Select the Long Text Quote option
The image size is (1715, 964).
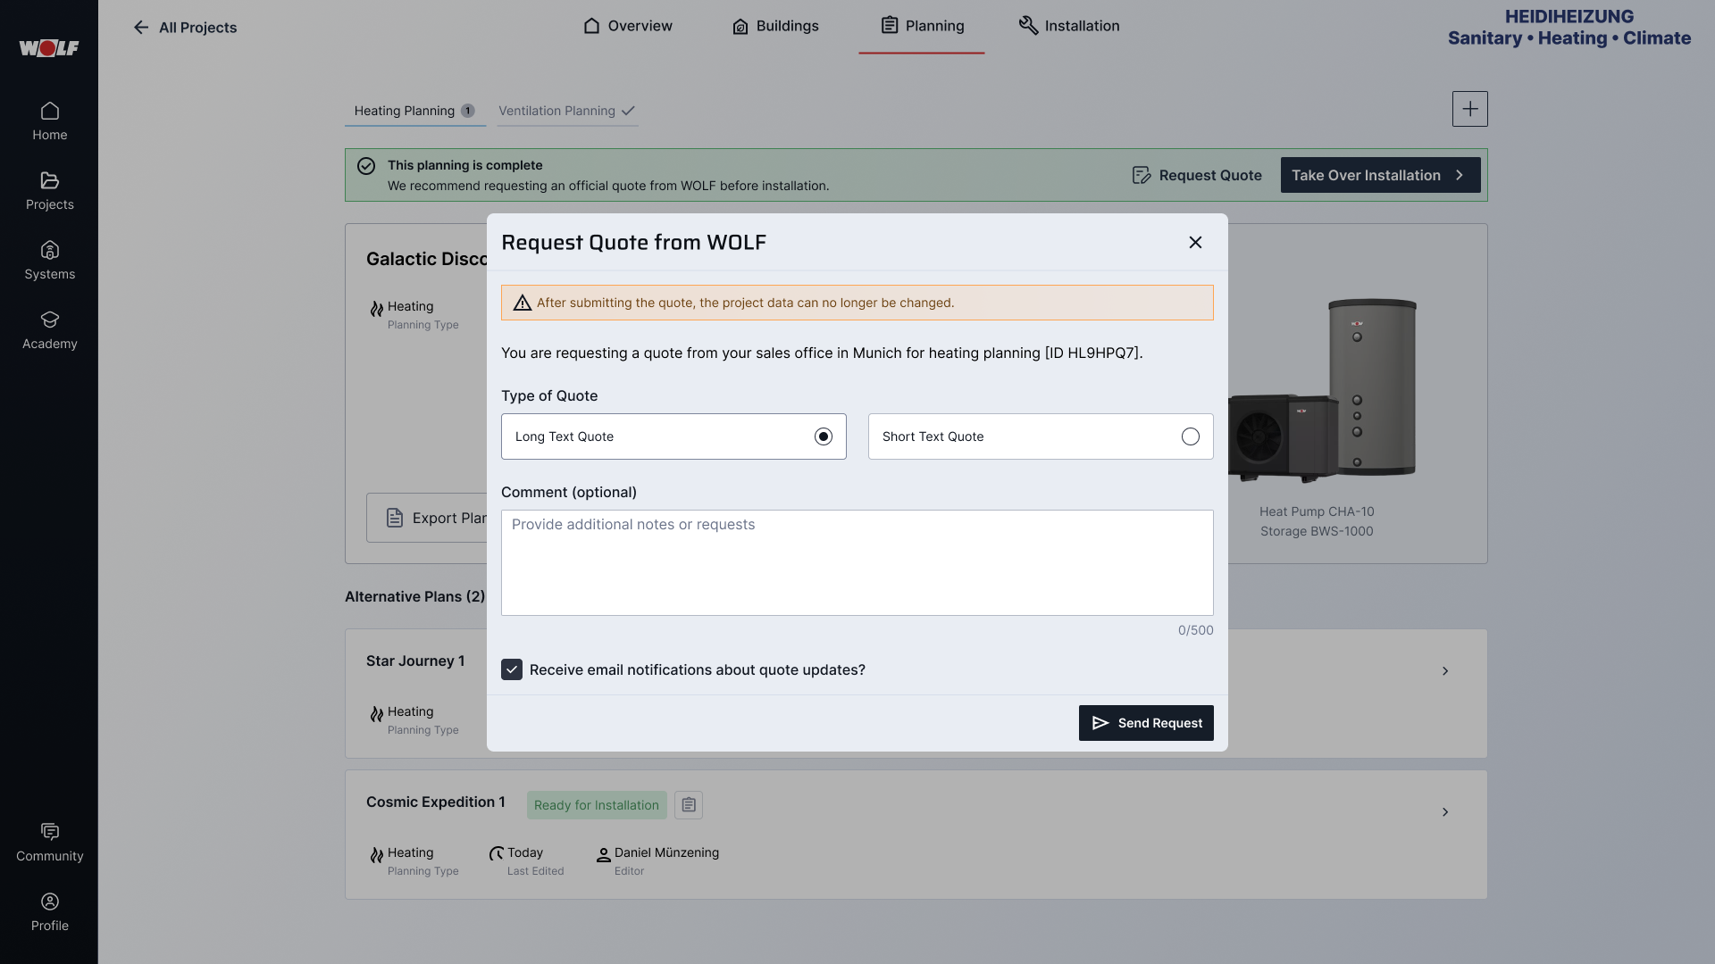[823, 436]
